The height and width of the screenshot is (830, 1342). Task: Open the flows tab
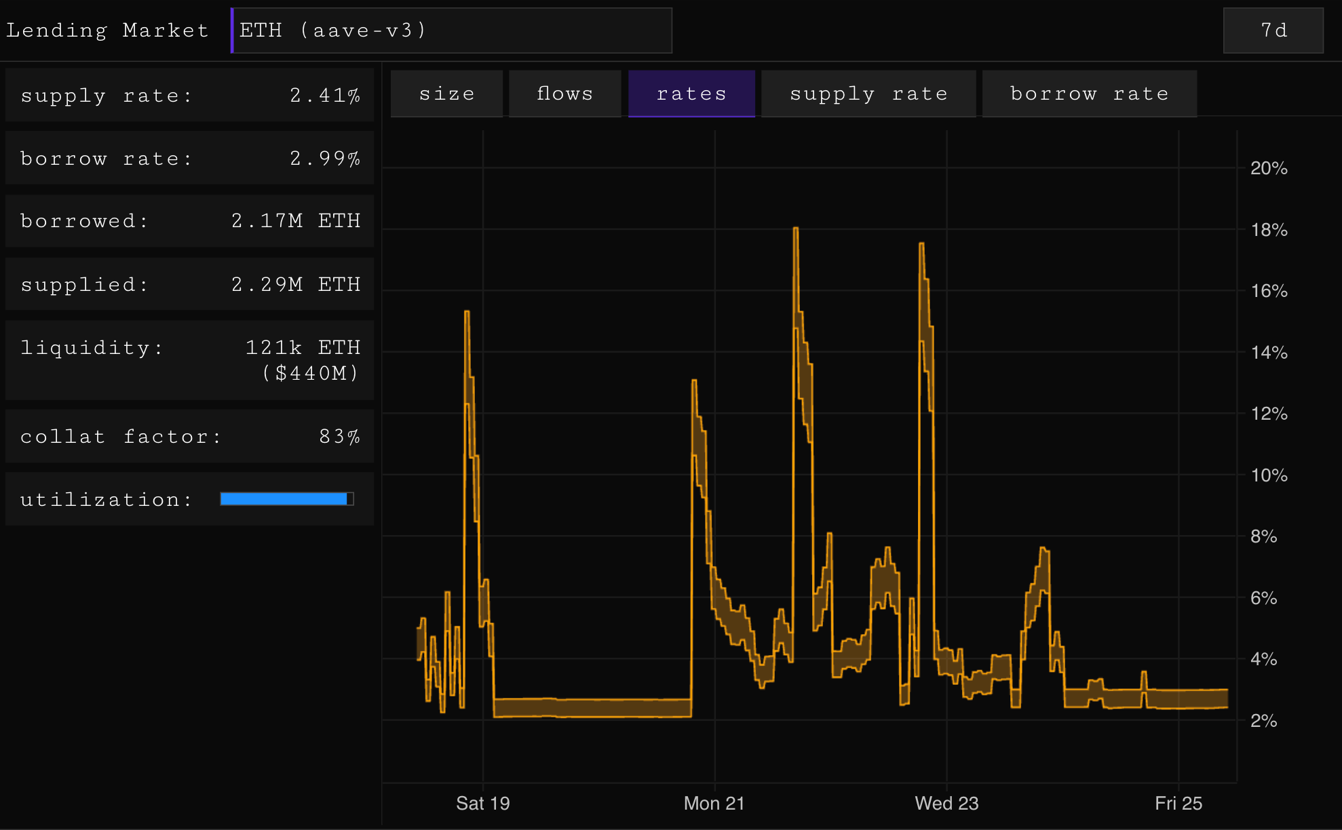pyautogui.click(x=564, y=94)
